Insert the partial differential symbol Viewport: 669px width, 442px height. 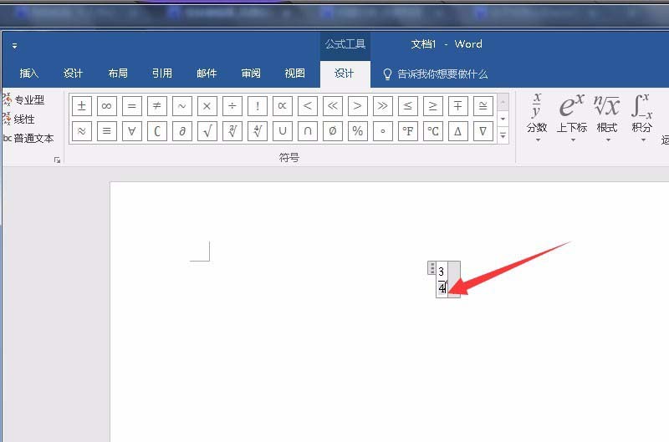point(181,131)
